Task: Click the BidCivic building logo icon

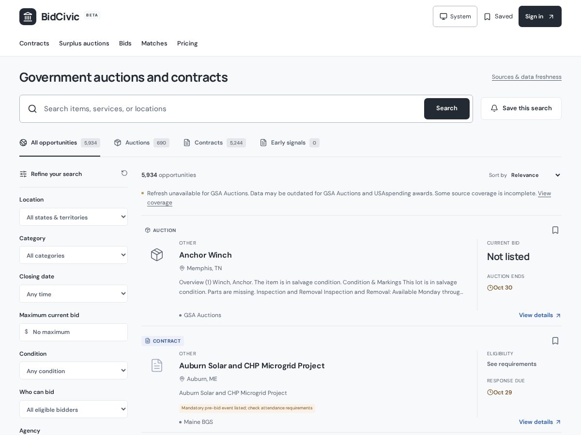Action: tap(28, 16)
